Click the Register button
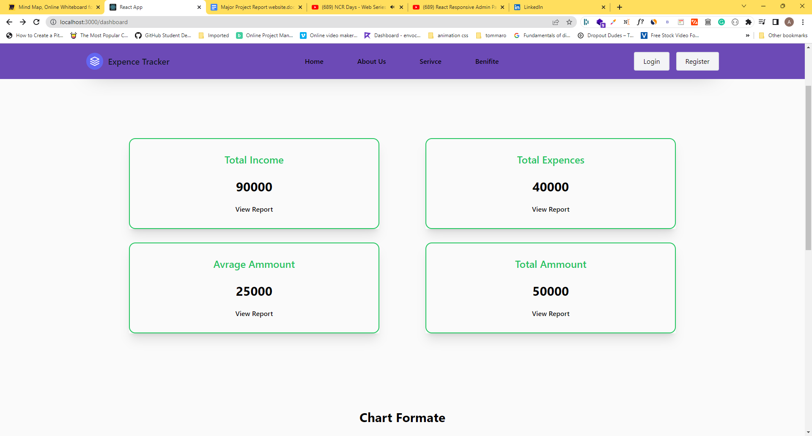Viewport: 812px width, 436px height. 697,61
